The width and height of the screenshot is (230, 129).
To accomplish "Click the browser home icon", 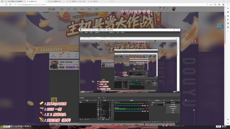I will click(x=10, y=5).
